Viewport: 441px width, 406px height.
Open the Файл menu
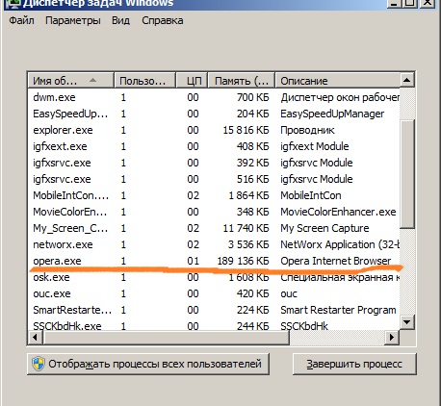coord(21,20)
